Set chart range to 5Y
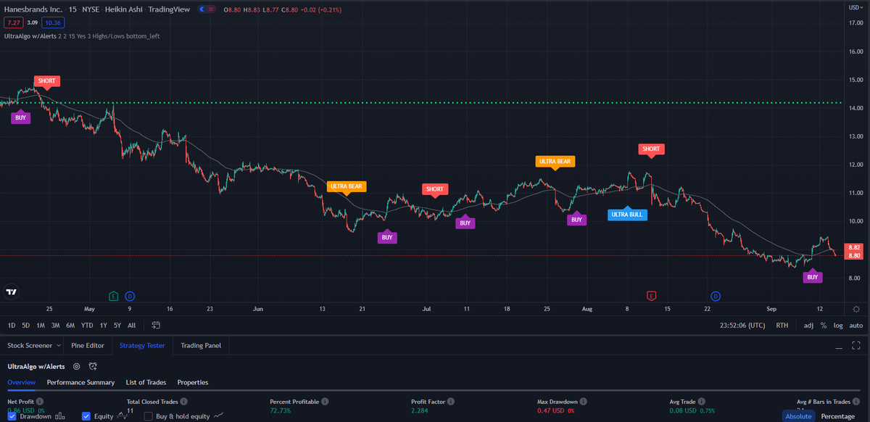This screenshot has width=870, height=422. (x=117, y=326)
